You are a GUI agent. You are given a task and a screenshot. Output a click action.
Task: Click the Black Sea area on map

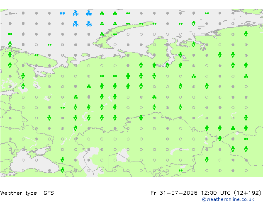pyautogui.click(x=34, y=163)
